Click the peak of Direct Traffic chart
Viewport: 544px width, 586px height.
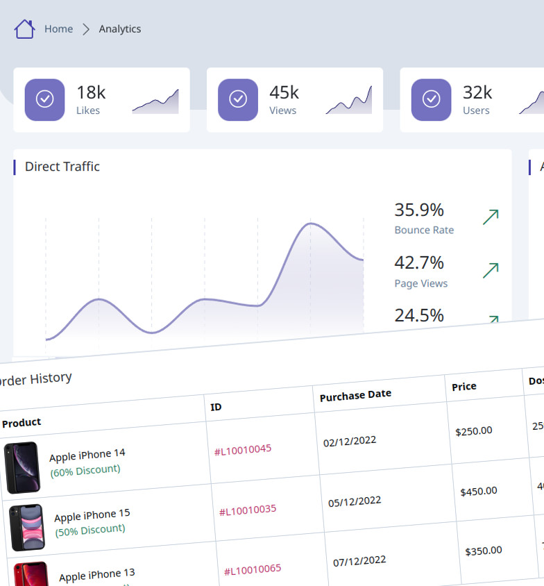coord(311,224)
